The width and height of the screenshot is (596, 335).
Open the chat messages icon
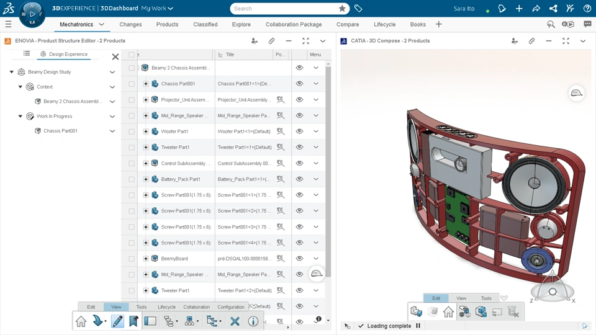click(587, 24)
